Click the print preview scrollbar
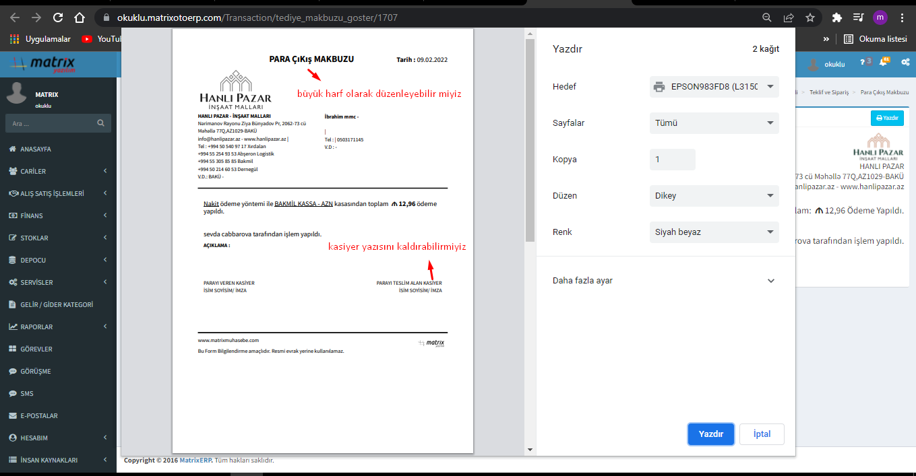Viewport: 916px width, 476px height. coord(530,135)
